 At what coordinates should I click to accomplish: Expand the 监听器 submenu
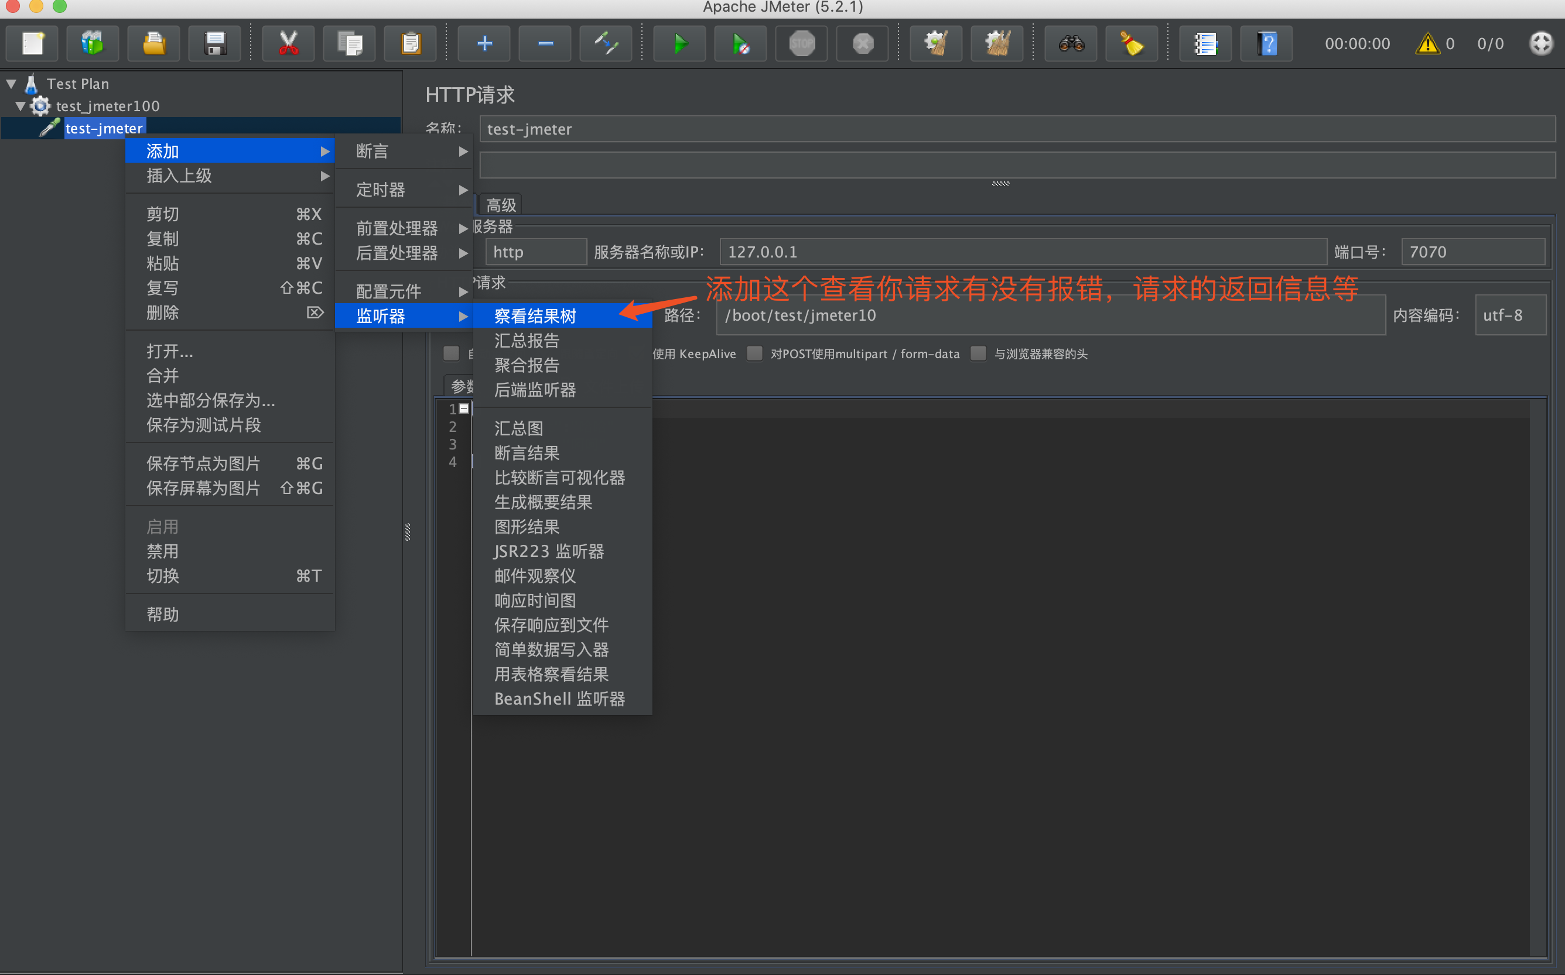click(405, 316)
